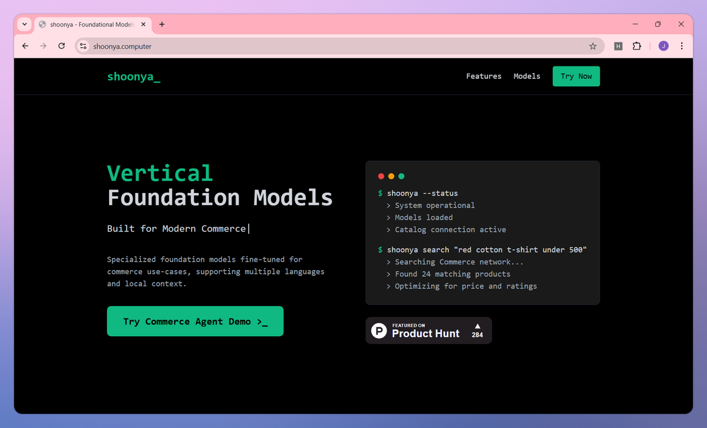This screenshot has height=428, width=707.
Task: Open the Models nav link
Action: pyautogui.click(x=527, y=76)
